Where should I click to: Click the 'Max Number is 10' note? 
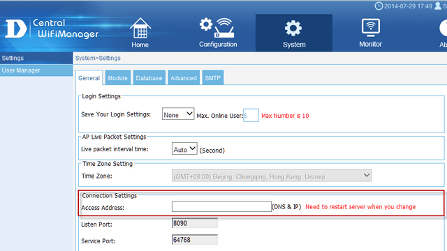click(285, 116)
